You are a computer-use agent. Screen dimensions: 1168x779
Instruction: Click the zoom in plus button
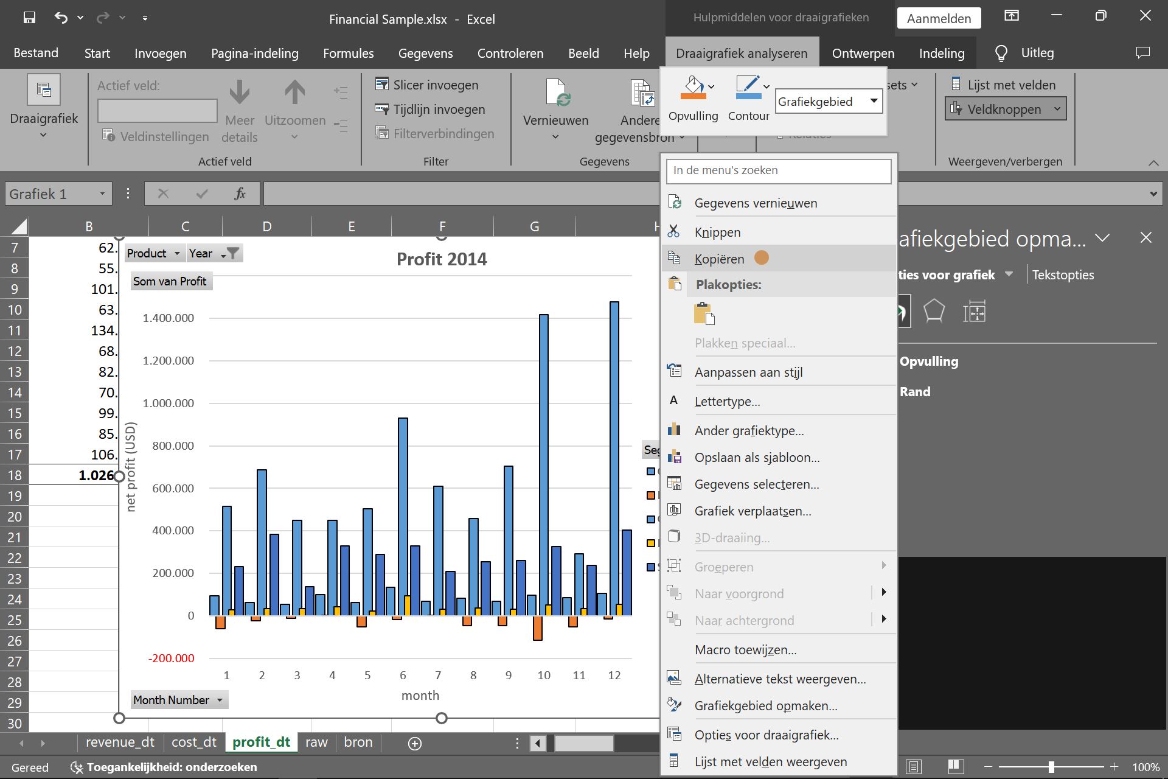1114,767
